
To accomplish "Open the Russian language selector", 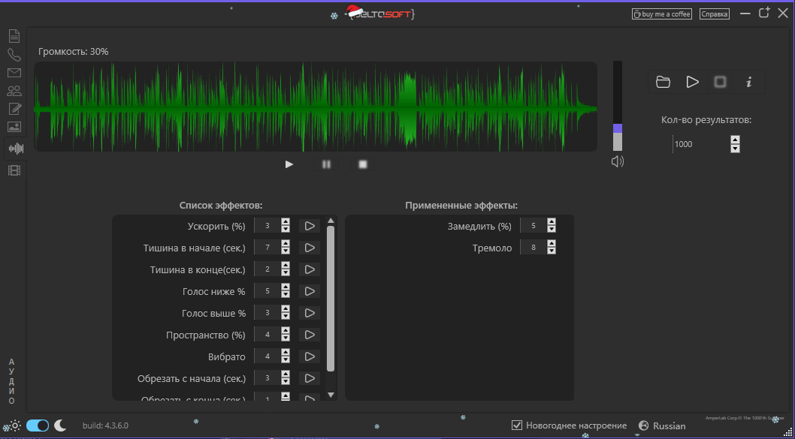I will click(x=662, y=425).
